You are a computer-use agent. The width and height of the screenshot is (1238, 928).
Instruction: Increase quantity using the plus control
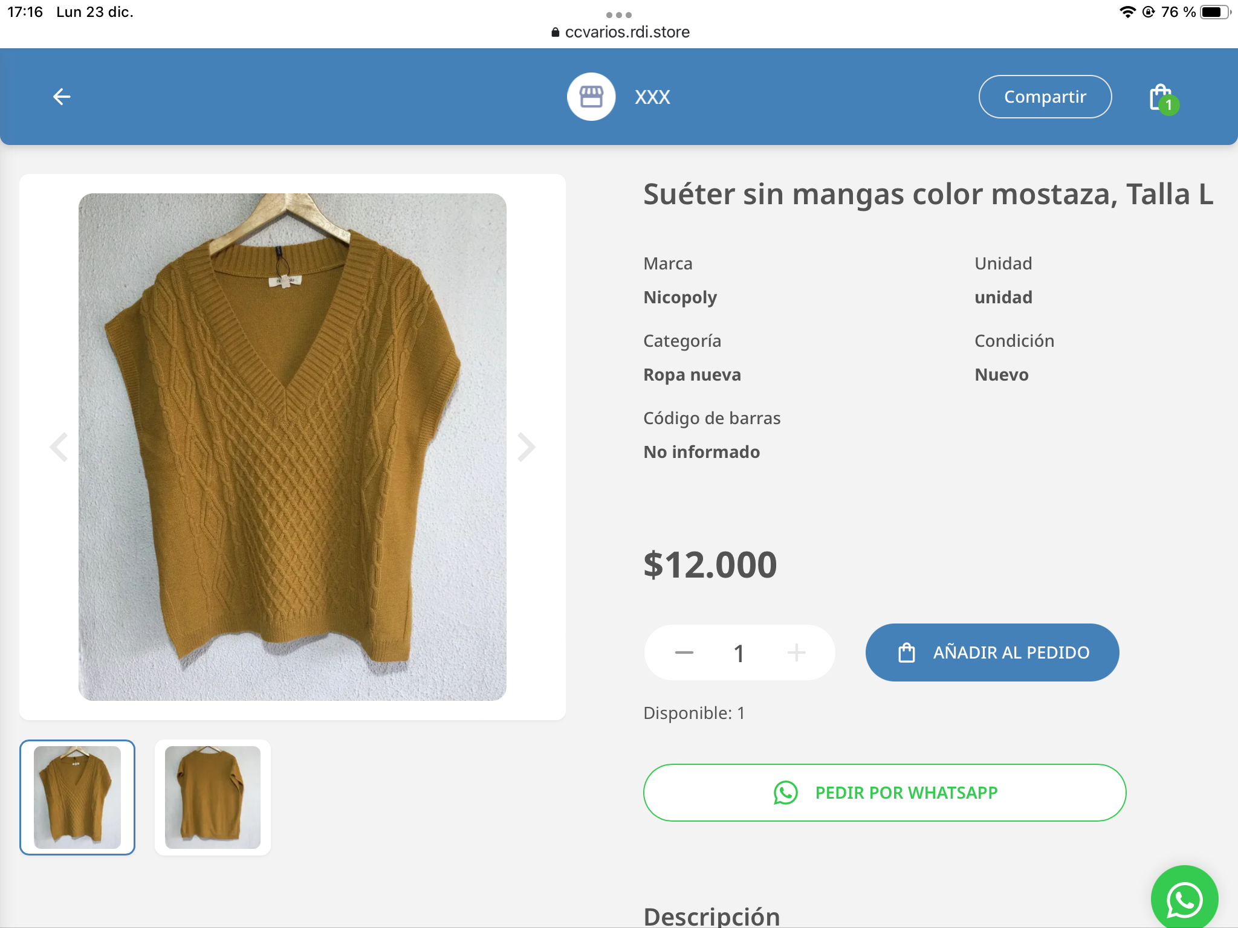[x=797, y=652]
